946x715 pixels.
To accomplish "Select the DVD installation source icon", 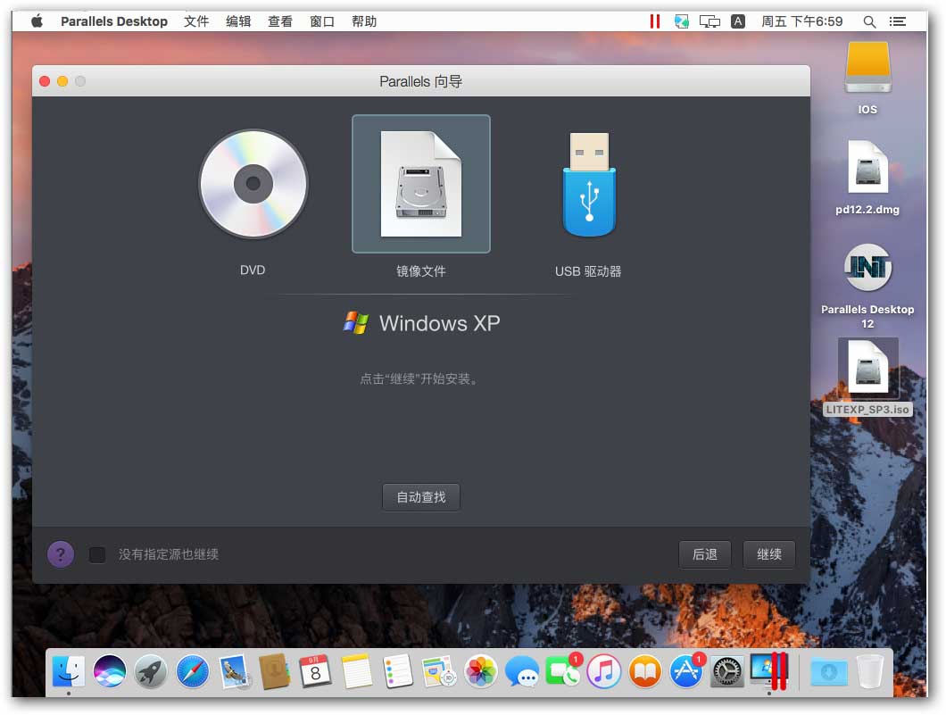I will 253,185.
